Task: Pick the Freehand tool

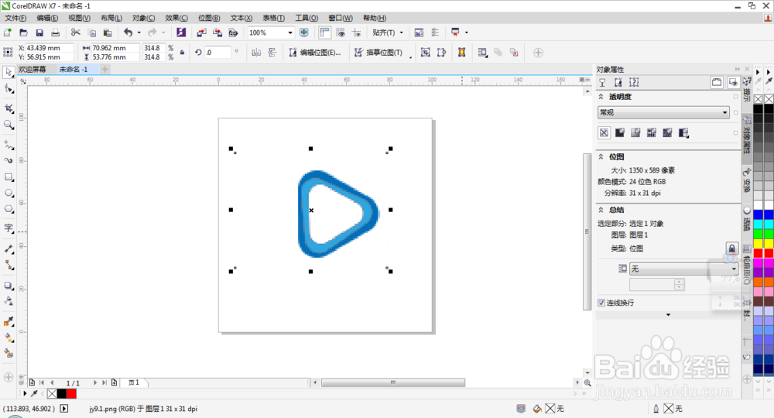Action: point(9,144)
